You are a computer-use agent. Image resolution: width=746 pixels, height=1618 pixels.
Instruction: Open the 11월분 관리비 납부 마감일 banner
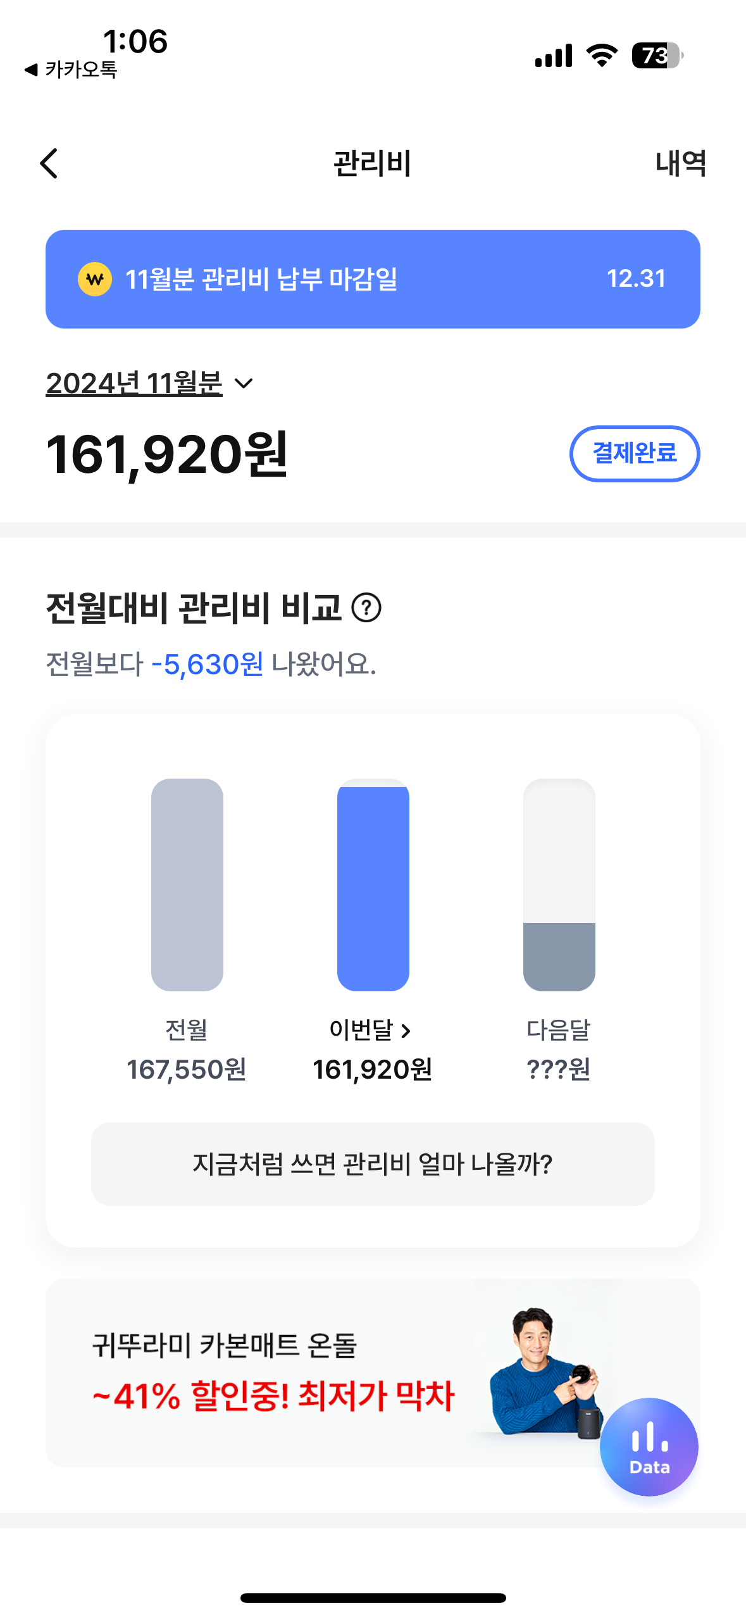tap(373, 279)
